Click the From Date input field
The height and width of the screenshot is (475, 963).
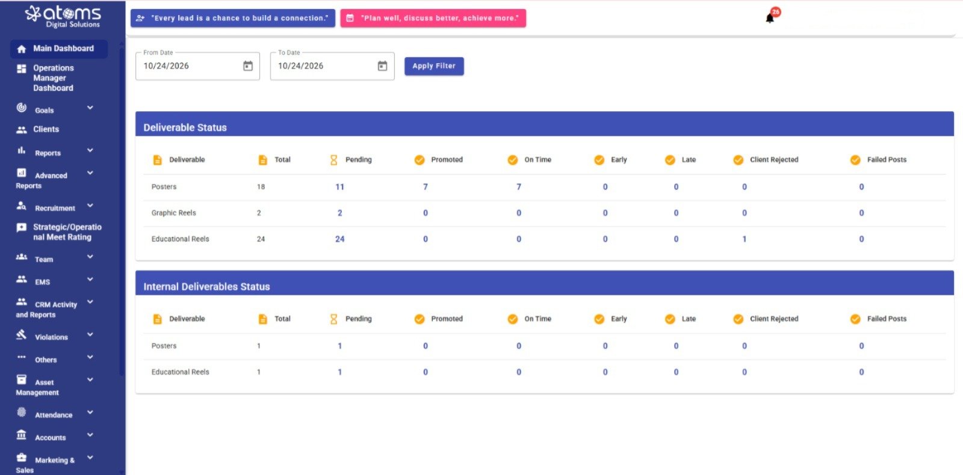tap(197, 66)
